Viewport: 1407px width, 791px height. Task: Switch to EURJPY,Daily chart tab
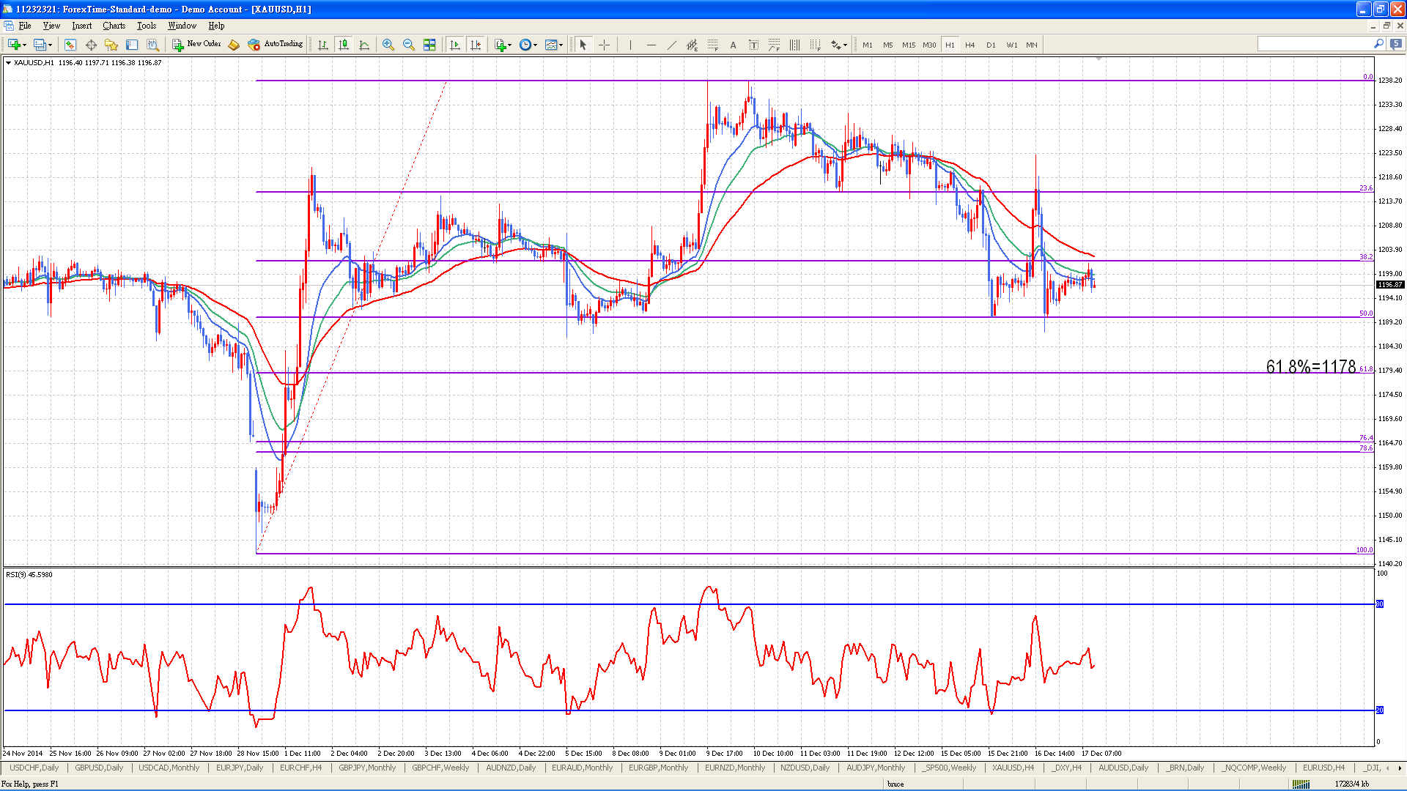[240, 768]
